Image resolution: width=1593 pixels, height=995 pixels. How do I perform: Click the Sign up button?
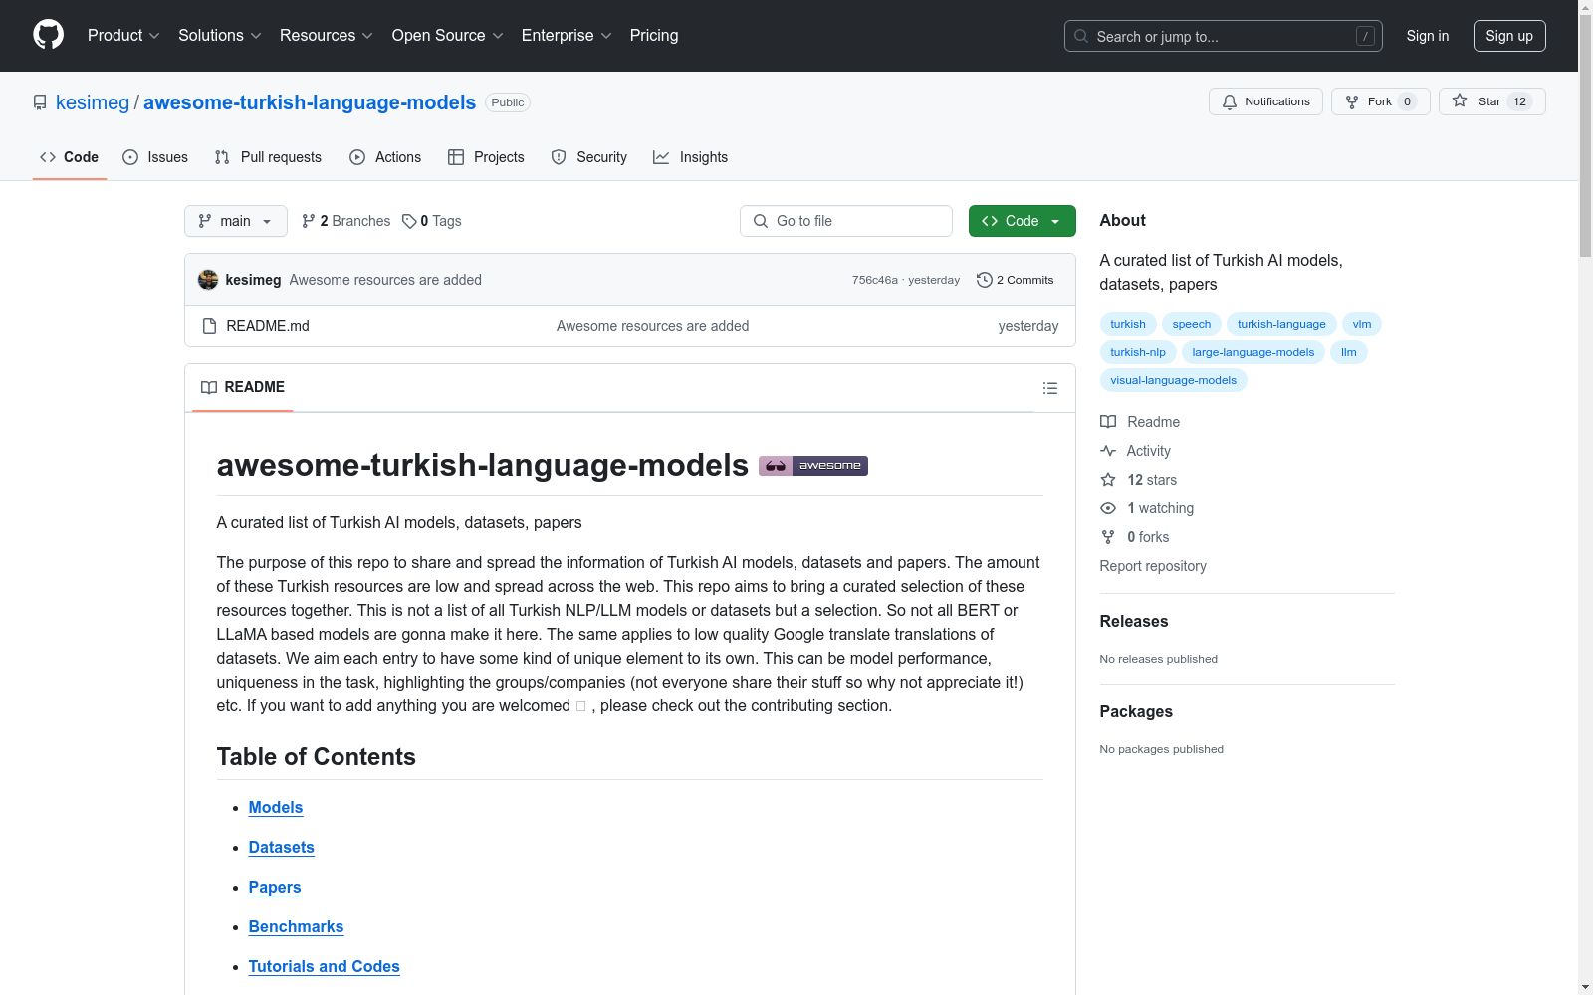(1509, 36)
